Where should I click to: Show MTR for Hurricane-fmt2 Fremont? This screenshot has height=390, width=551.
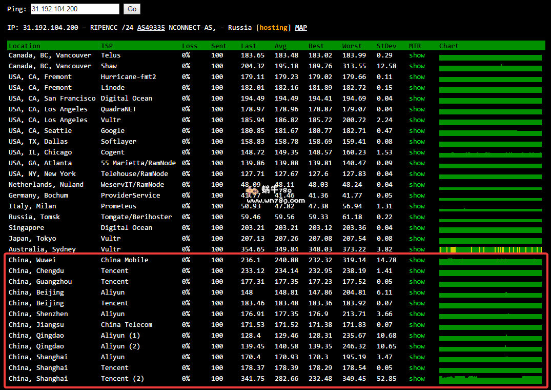pyautogui.click(x=417, y=76)
